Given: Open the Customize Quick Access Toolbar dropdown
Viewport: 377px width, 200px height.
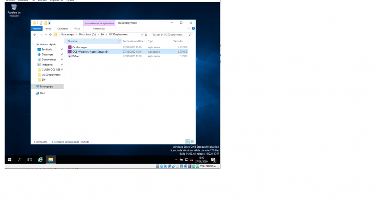Looking at the screenshot, I should pos(50,23).
